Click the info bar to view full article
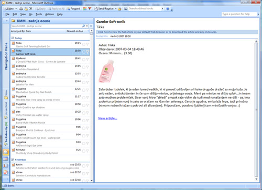The height and width of the screenshot is (190, 262). pos(177,32)
